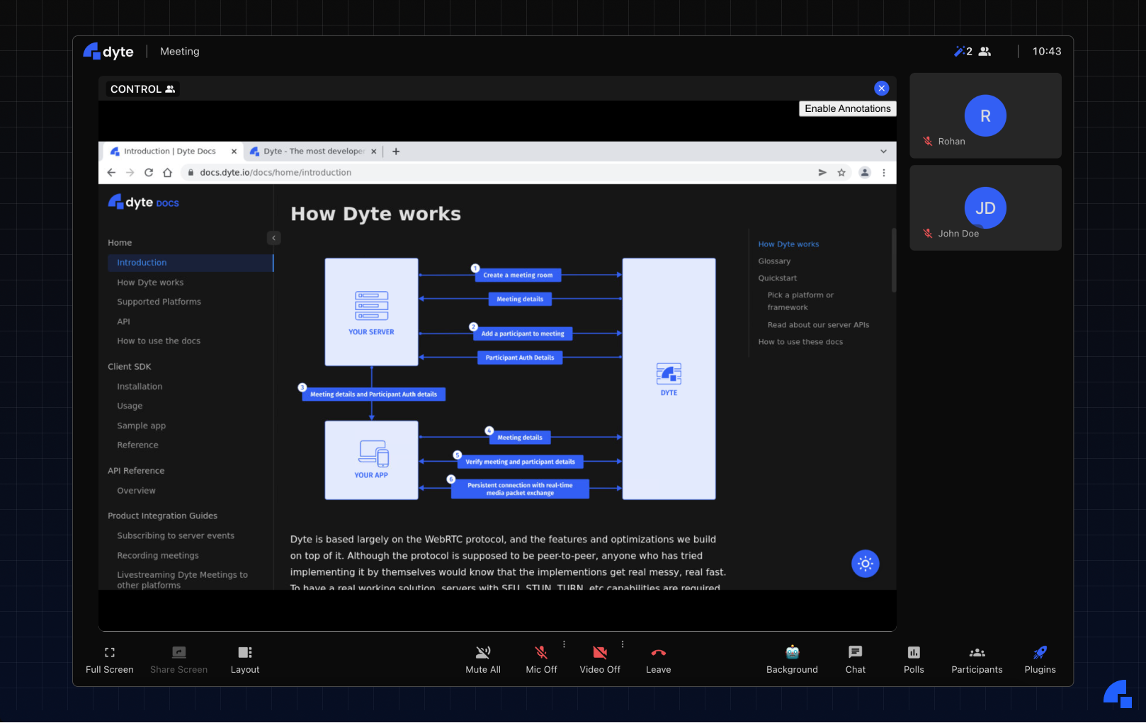Jump to Read about our server APIs
The image size is (1146, 723).
[818, 325]
